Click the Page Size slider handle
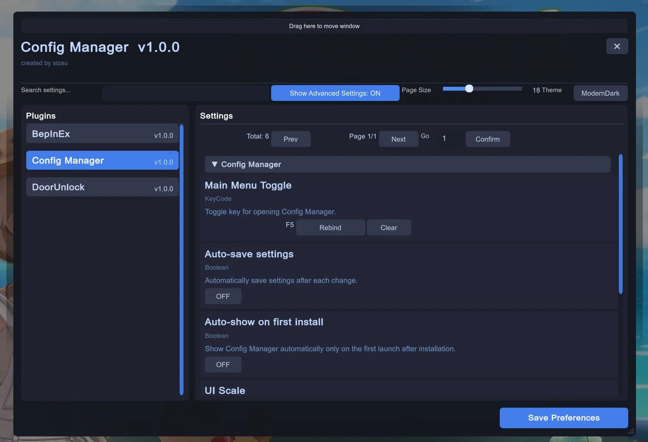 pos(469,88)
